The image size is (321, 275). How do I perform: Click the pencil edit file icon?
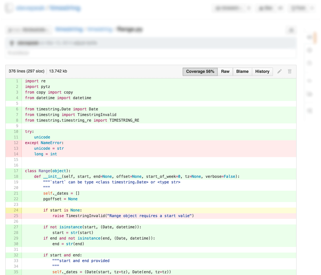[x=279, y=72]
